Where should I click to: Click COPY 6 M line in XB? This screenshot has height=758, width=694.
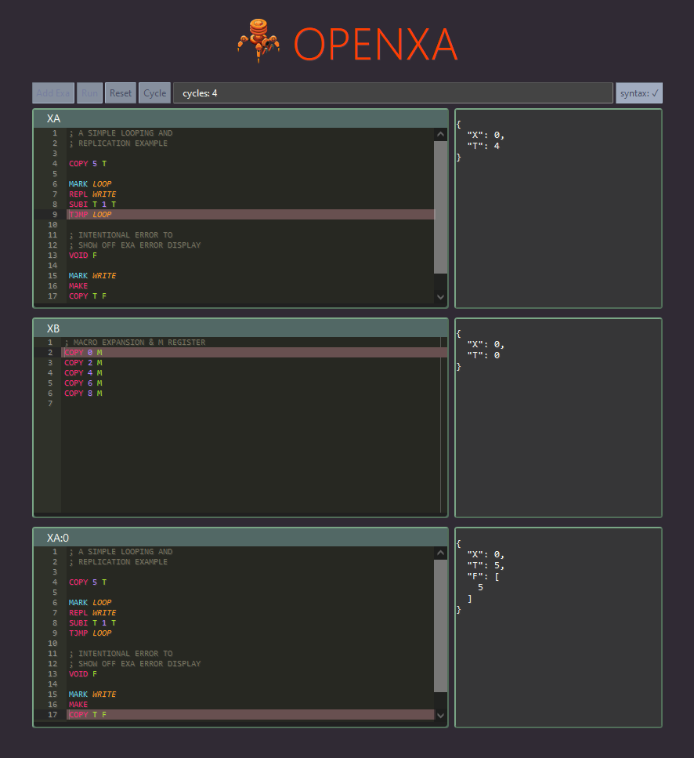click(83, 383)
